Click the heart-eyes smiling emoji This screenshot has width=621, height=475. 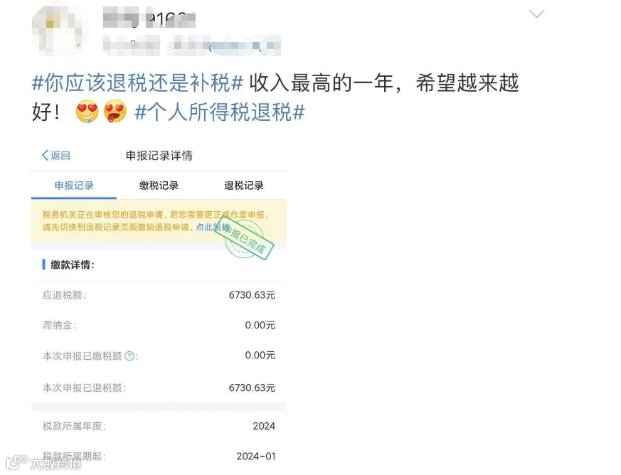pyautogui.click(x=87, y=112)
